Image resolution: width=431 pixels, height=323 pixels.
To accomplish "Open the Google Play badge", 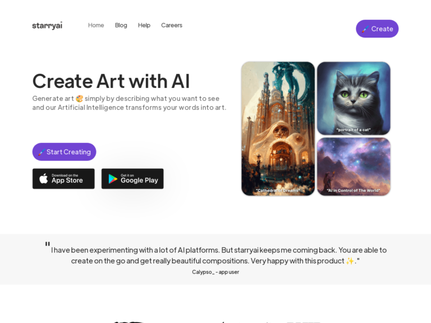I will click(132, 178).
